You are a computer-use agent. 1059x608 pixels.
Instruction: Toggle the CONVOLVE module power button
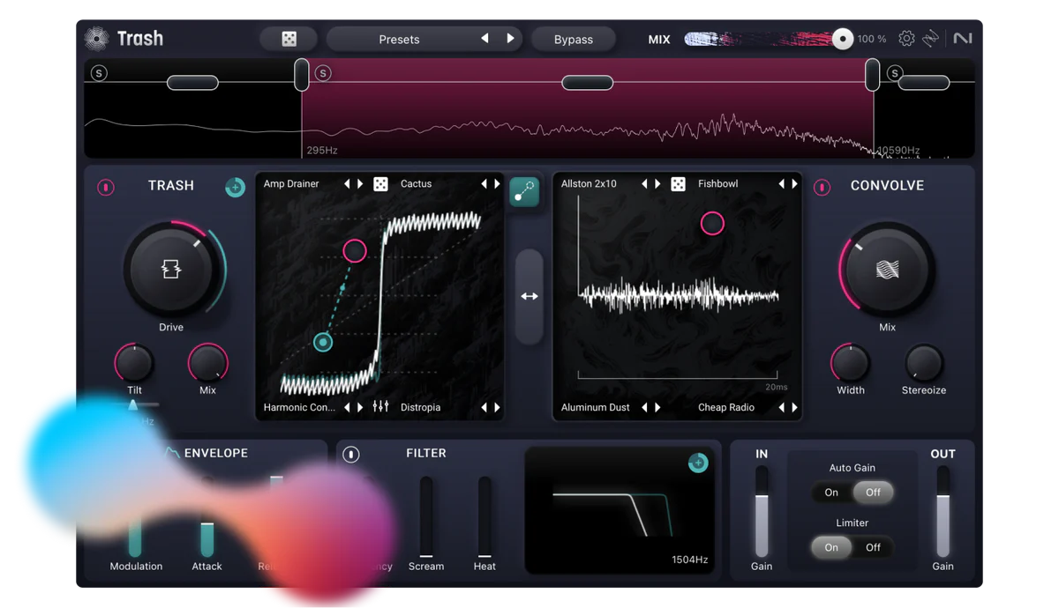822,187
